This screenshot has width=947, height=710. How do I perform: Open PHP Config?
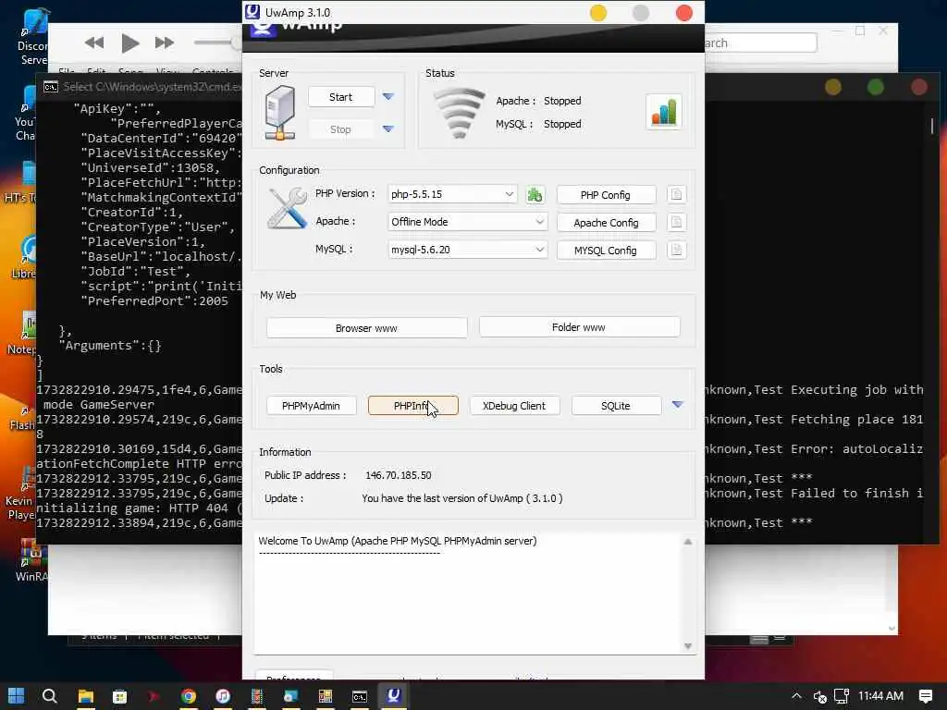[x=606, y=195]
